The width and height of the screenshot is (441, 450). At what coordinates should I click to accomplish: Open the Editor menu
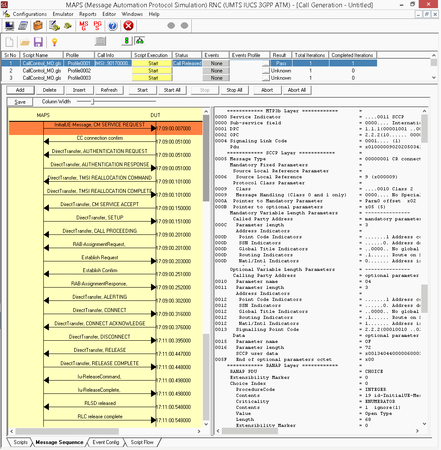pos(109,14)
